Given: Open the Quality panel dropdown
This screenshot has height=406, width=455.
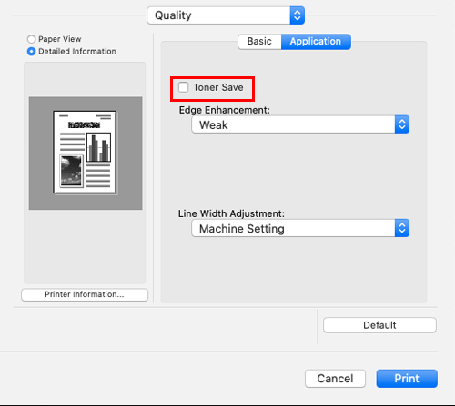Looking at the screenshot, I should click(226, 15).
